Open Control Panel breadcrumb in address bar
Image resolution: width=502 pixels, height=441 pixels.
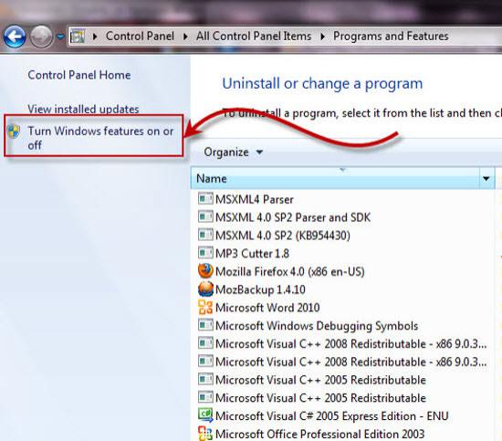[x=140, y=37]
